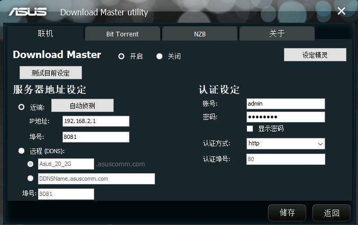Viewport: 358px width, 225px height.
Task: Click the 认证埠号 field showing 80
Action: (x=286, y=159)
